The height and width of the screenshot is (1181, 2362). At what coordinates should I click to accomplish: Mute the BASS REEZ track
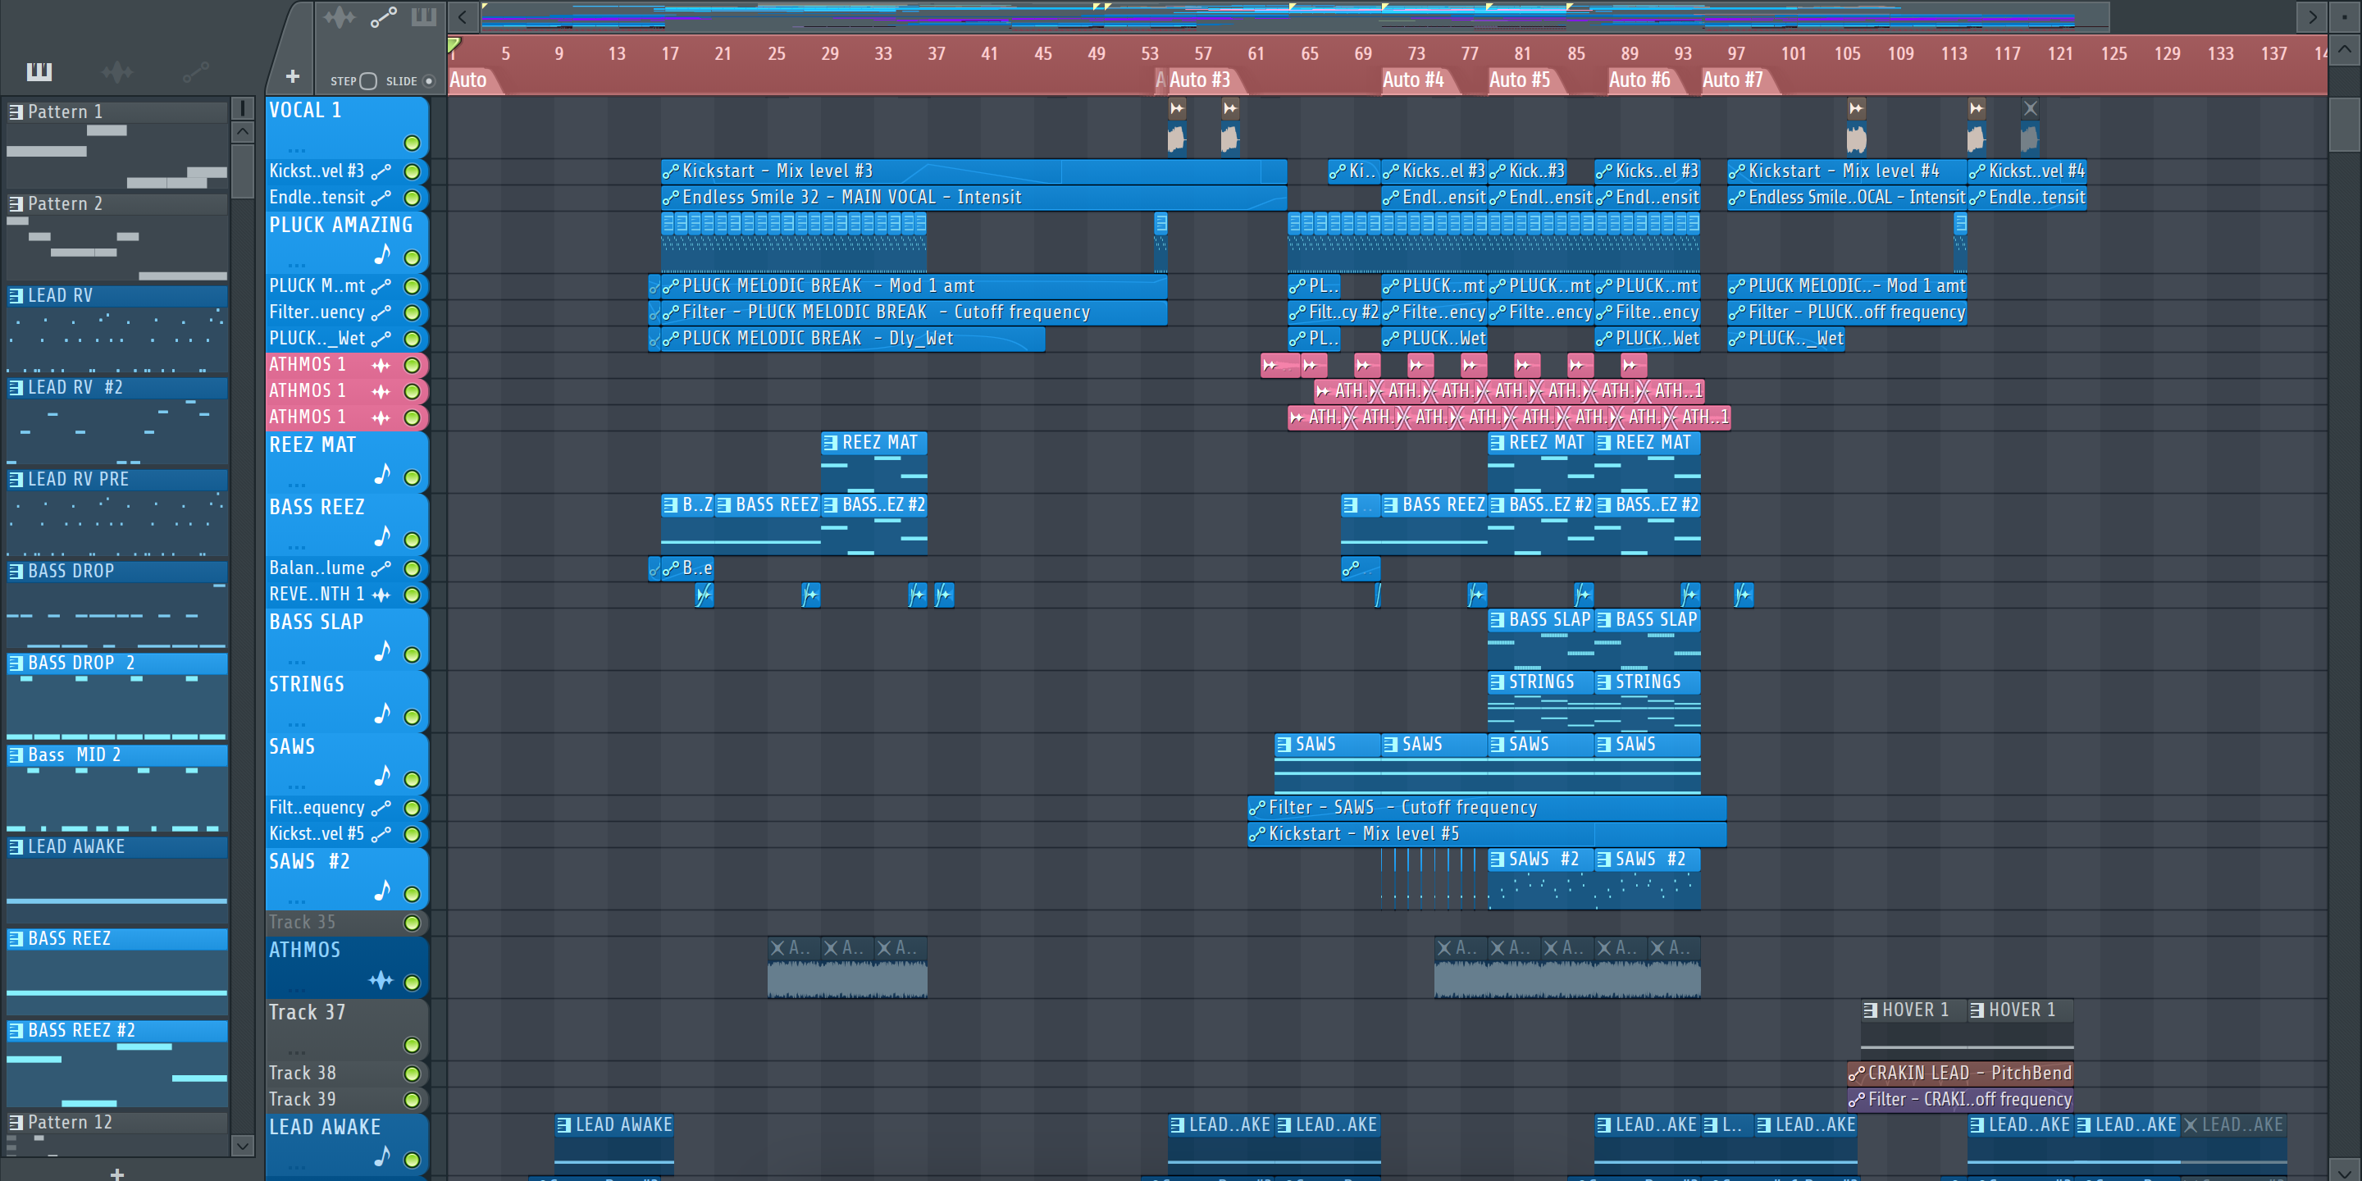pyautogui.click(x=412, y=540)
